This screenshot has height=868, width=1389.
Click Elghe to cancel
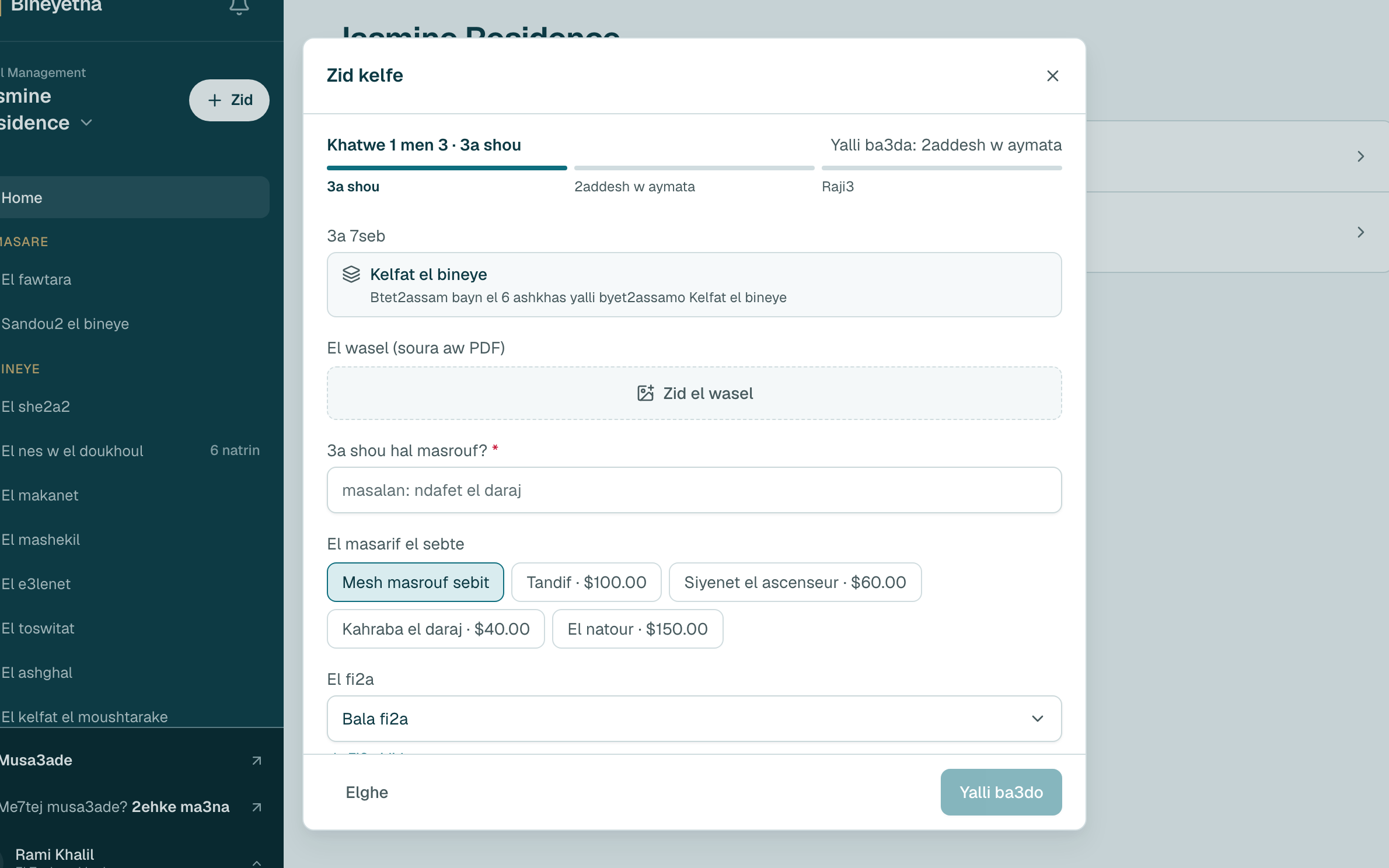point(367,792)
